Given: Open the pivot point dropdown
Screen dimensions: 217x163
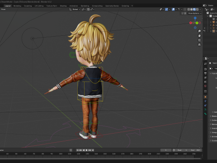Looking at the screenshot, I should pos(83,10).
